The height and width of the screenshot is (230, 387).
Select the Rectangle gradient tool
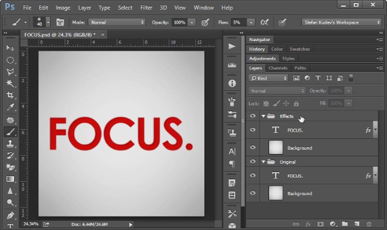click(x=10, y=179)
